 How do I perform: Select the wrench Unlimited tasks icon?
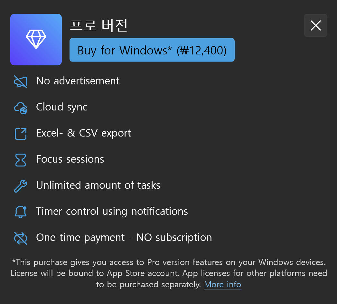[20, 185]
